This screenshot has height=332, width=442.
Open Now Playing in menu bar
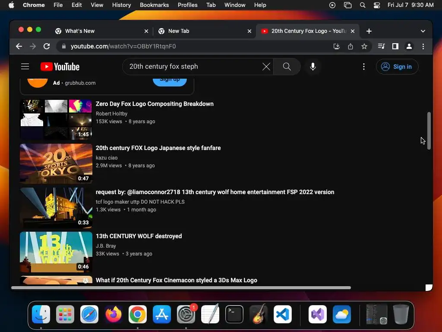click(332, 5)
